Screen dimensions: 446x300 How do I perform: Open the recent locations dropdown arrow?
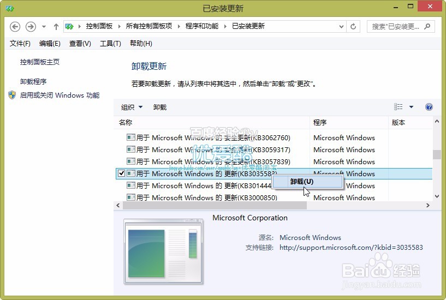coord(44,27)
